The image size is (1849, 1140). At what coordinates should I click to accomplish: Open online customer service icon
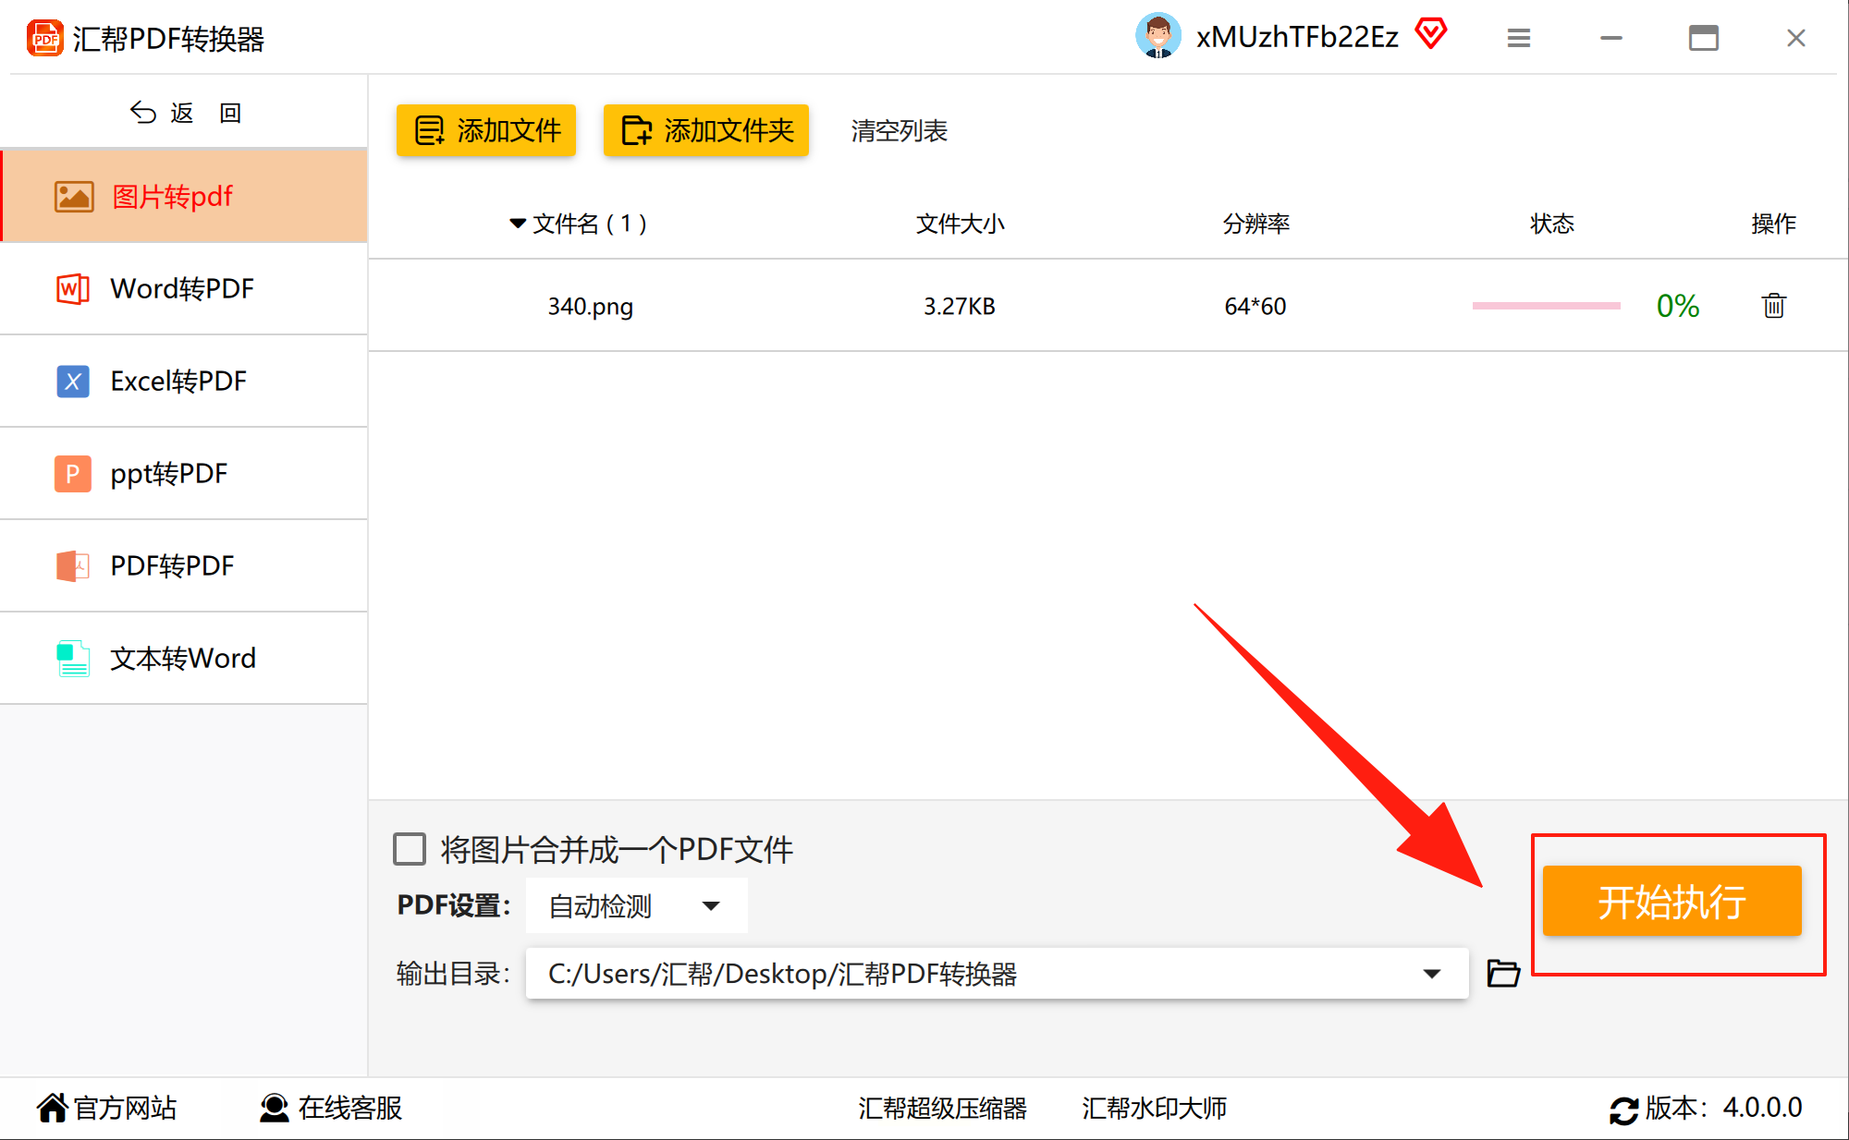pyautogui.click(x=274, y=1107)
